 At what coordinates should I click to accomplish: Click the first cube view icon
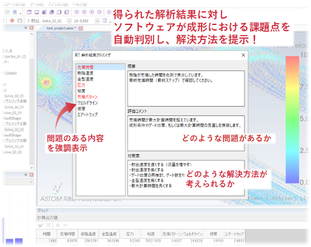(x=29, y=12)
